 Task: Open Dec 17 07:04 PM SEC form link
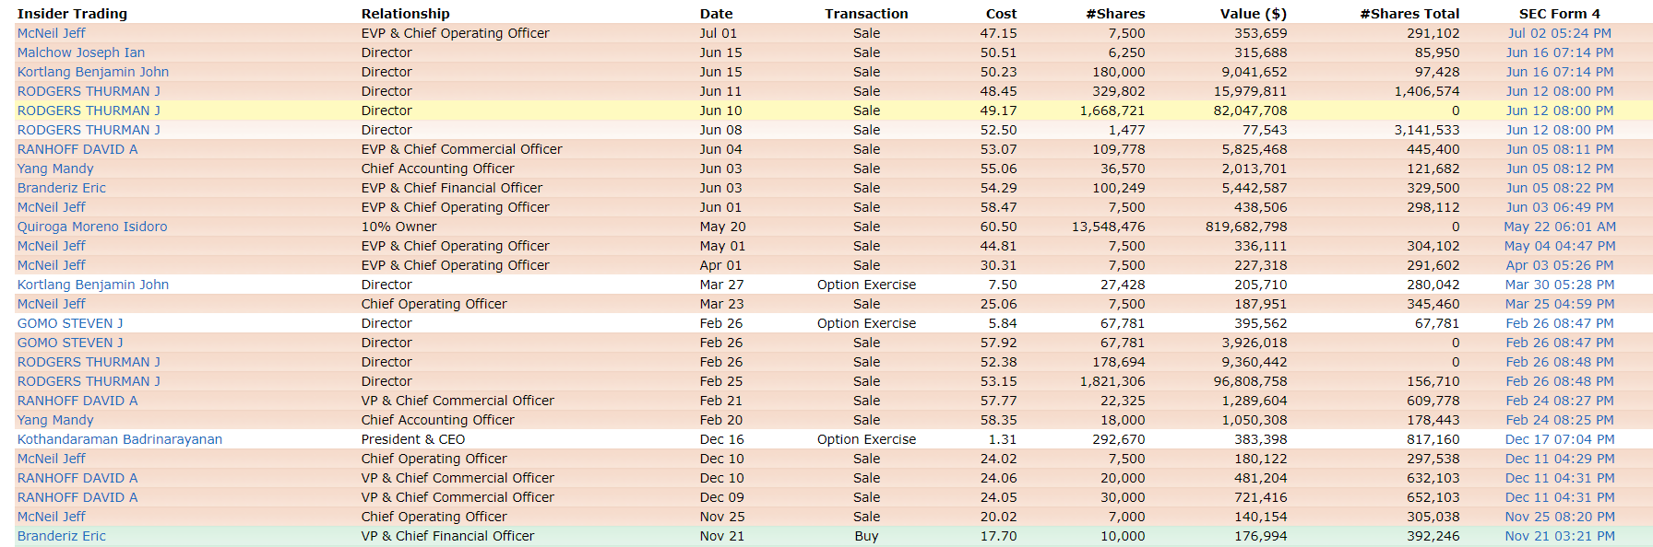(1559, 439)
